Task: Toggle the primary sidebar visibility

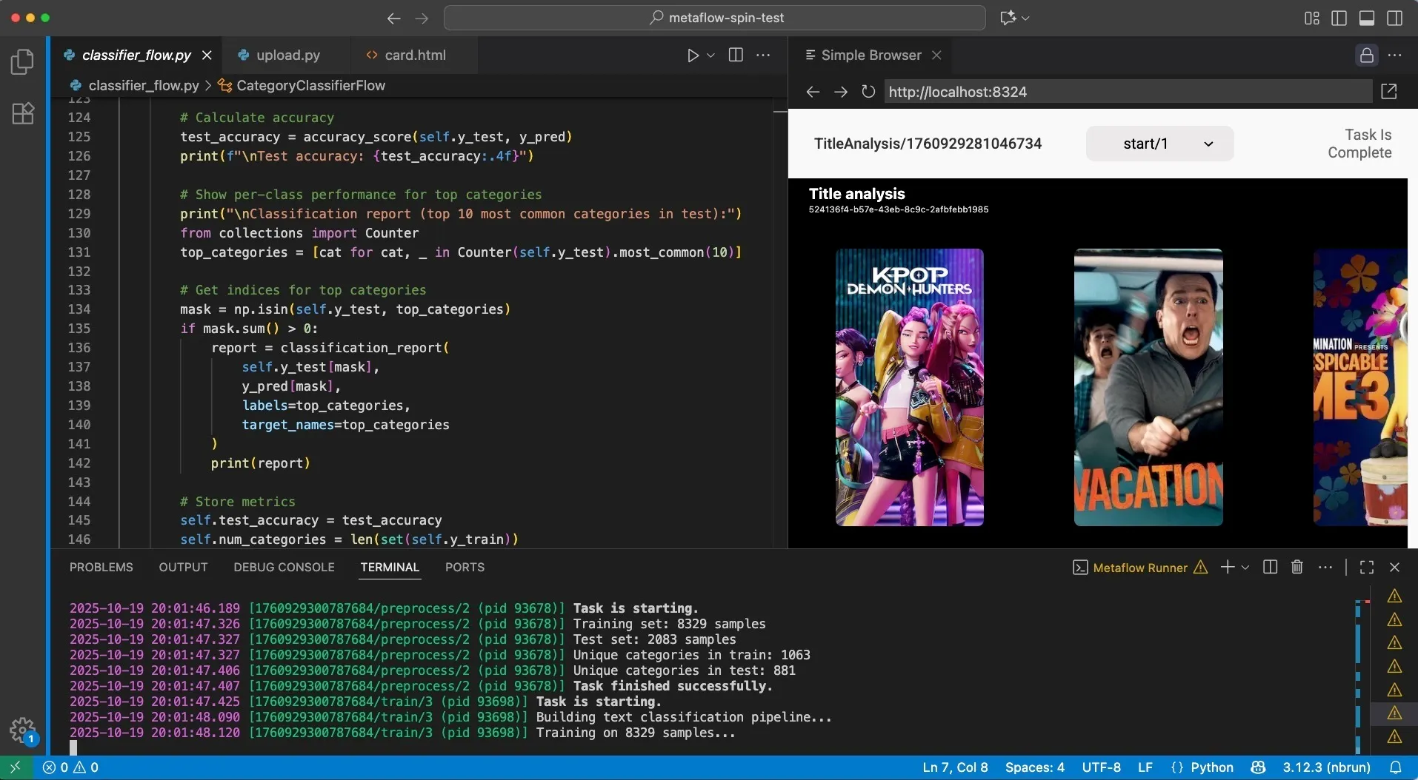Action: [1339, 18]
